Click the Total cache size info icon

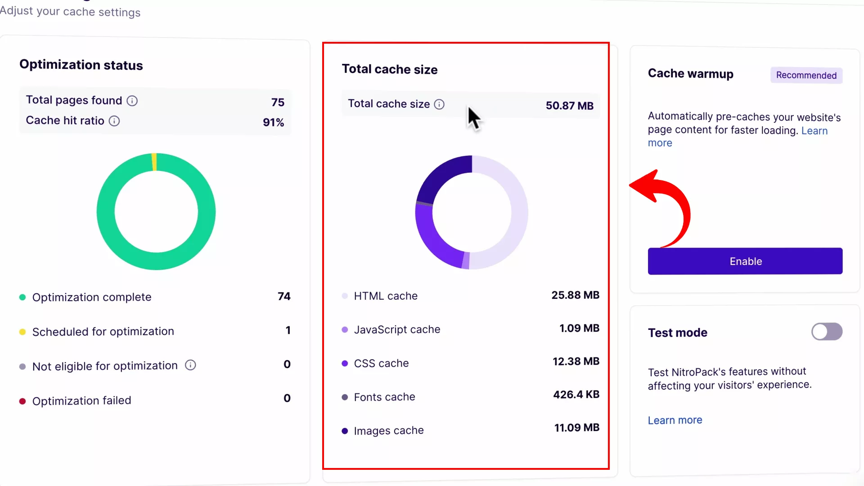(x=439, y=104)
